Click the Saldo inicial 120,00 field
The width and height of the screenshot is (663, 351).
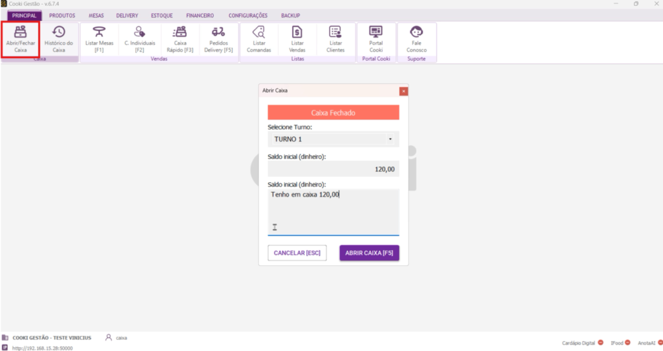coord(333,169)
